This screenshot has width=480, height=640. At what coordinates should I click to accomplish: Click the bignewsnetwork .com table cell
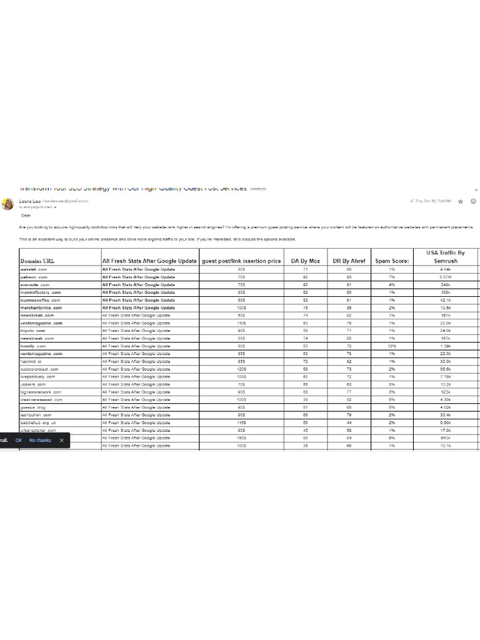click(x=61, y=392)
